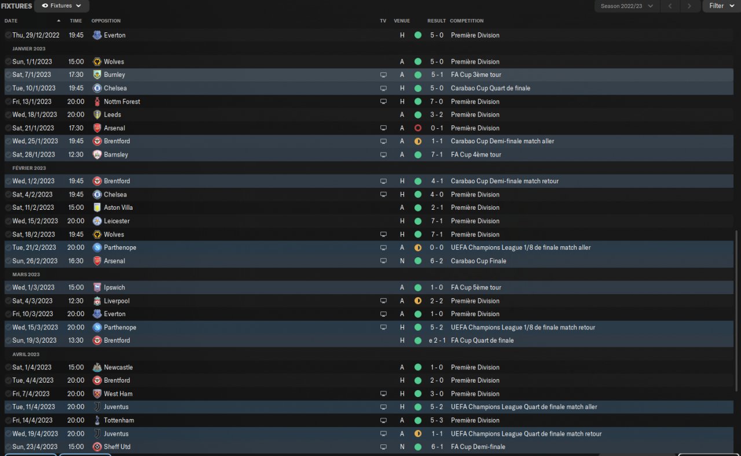Click 'FA Cup 5ème tour' competition text
741x456 pixels.
tap(476, 287)
